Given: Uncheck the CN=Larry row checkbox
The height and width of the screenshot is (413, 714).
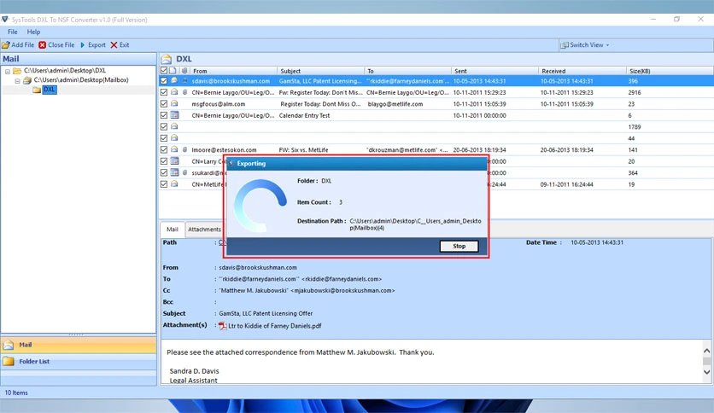Looking at the screenshot, I should 164,161.
